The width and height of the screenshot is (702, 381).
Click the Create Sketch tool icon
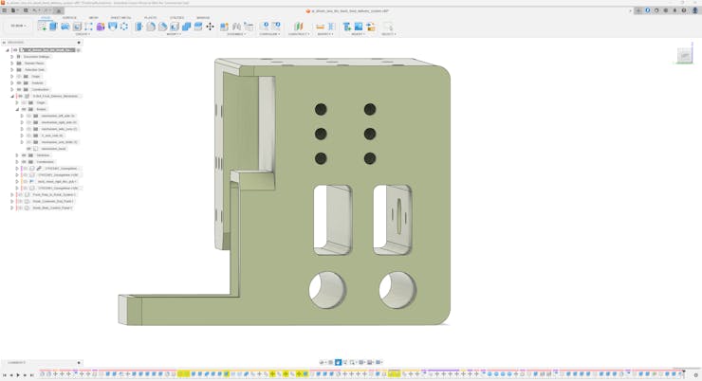pyautogui.click(x=42, y=27)
